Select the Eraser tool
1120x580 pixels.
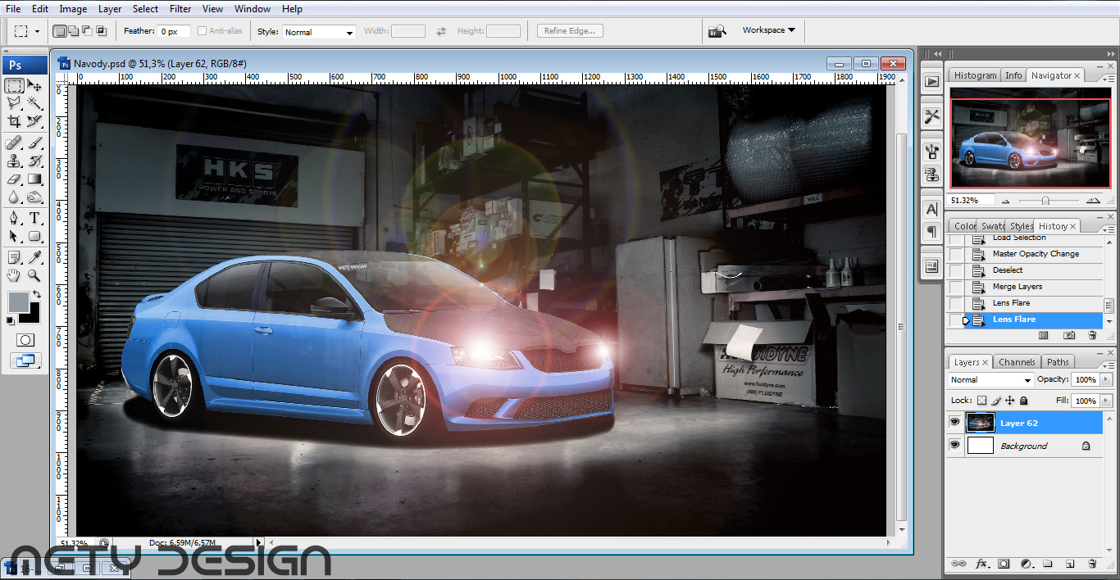pyautogui.click(x=14, y=179)
